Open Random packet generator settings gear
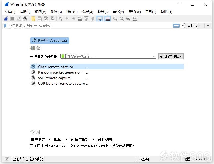Screen dimensions: 214x164 [33, 72]
